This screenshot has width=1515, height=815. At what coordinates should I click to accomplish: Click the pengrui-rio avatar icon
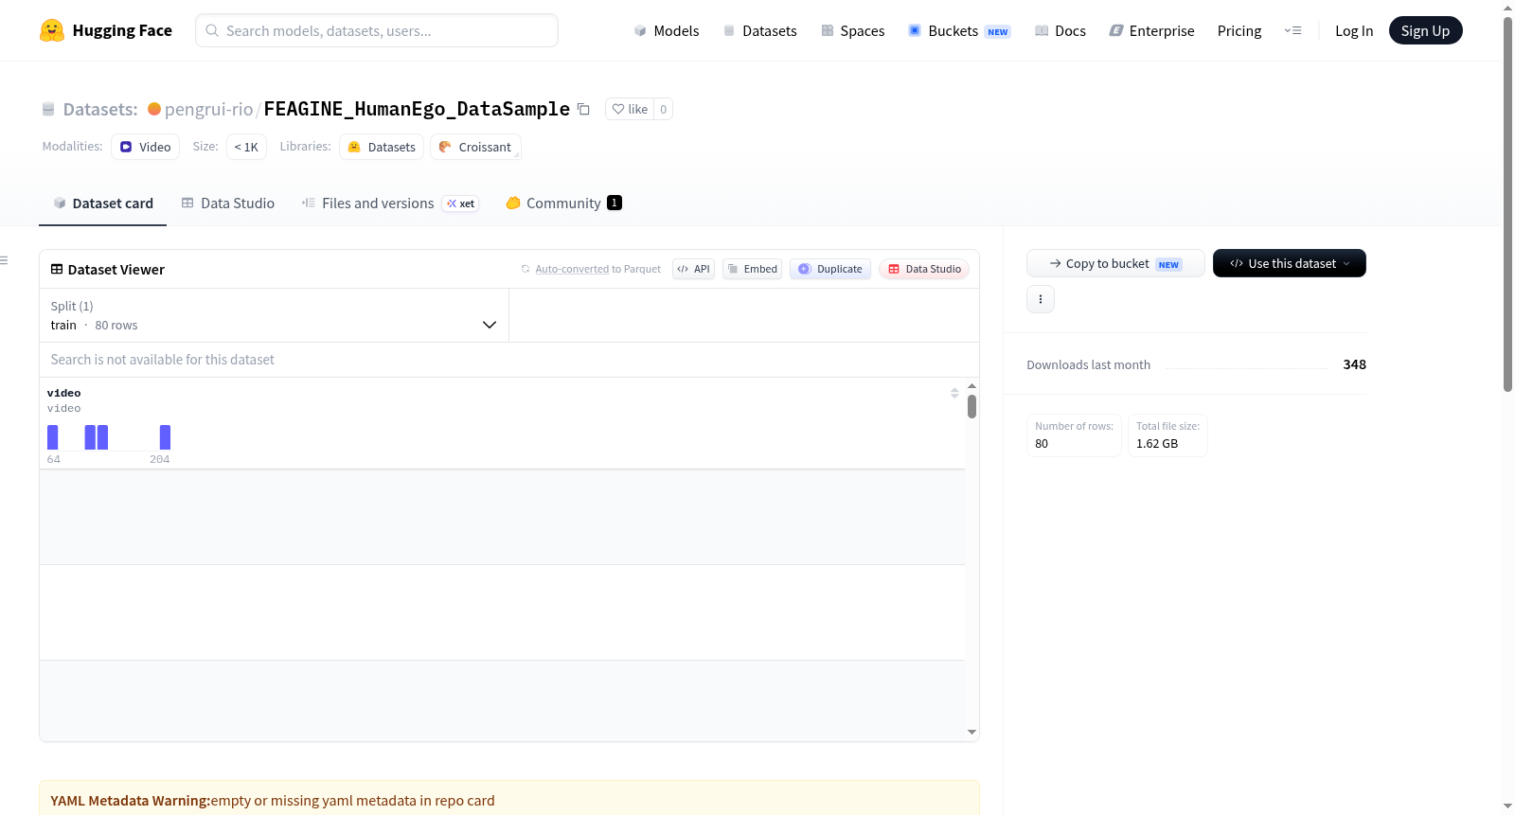click(x=154, y=109)
